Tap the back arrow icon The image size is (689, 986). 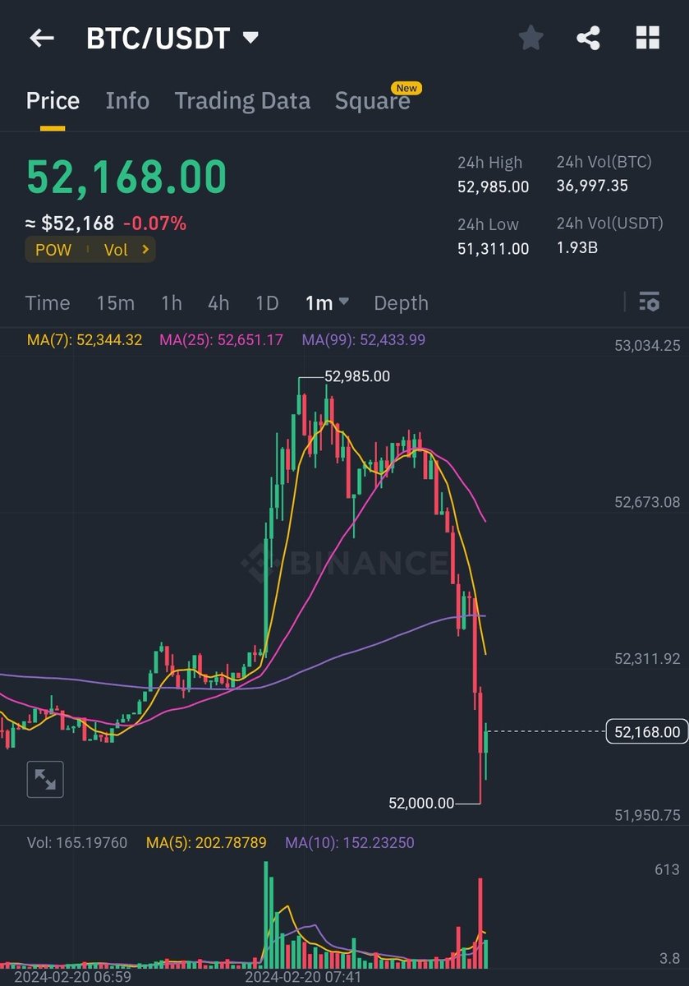point(41,38)
